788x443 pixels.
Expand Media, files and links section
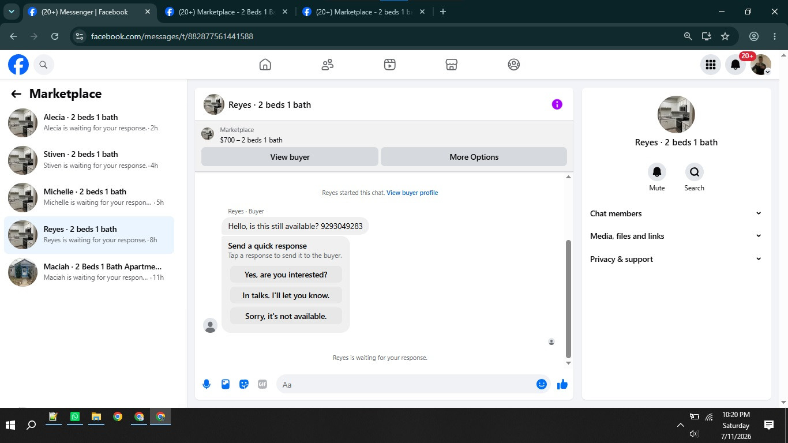point(676,236)
